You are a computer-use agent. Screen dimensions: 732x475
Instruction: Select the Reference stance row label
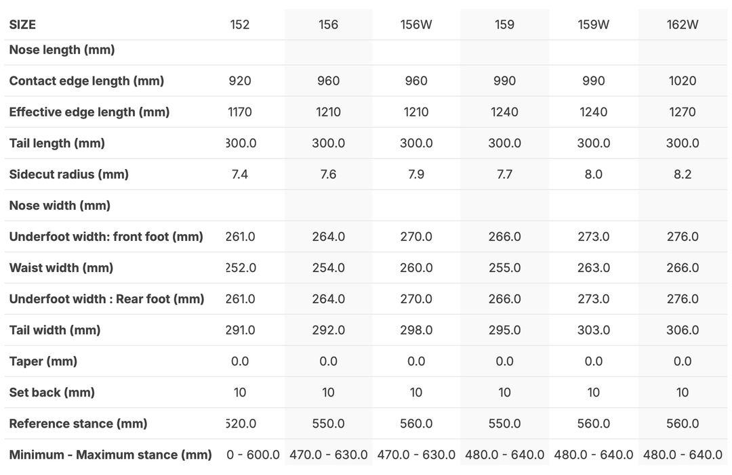79,423
